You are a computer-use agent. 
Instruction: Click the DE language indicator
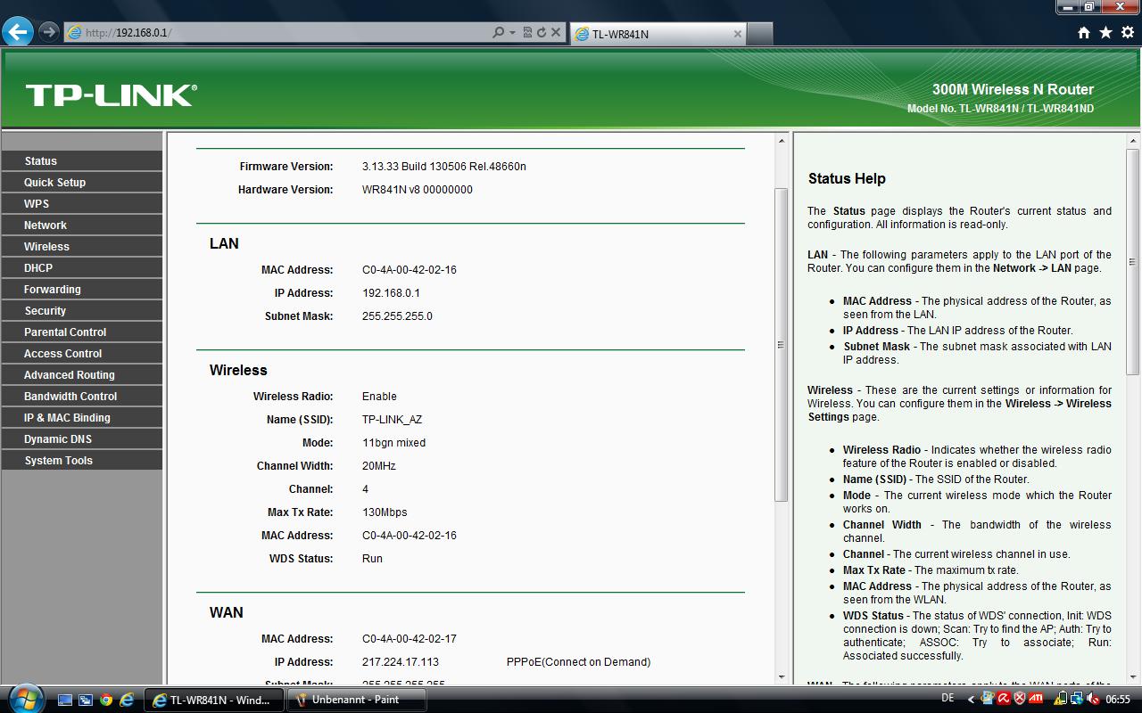948,699
